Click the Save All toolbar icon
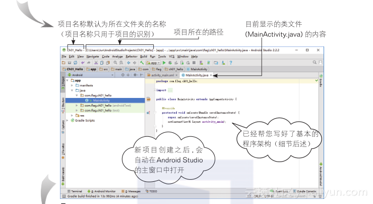Viewport: 373px width, 204px height. (x=70, y=63)
